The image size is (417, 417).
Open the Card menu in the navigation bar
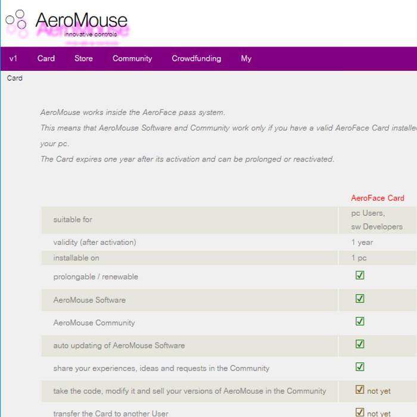click(x=46, y=58)
